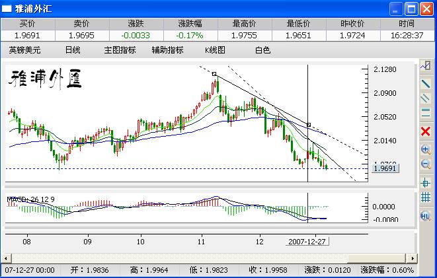Click the 2007-12-27 date marker label
437x278 pixels.
[x=307, y=242]
